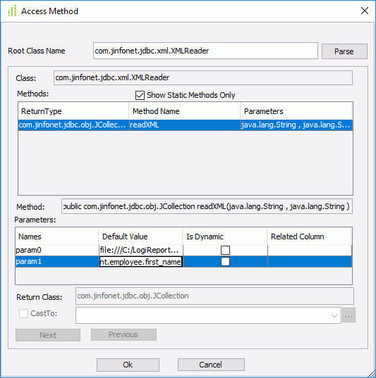Click the Method signature field
Screen dimensions: 376x378
(207, 206)
